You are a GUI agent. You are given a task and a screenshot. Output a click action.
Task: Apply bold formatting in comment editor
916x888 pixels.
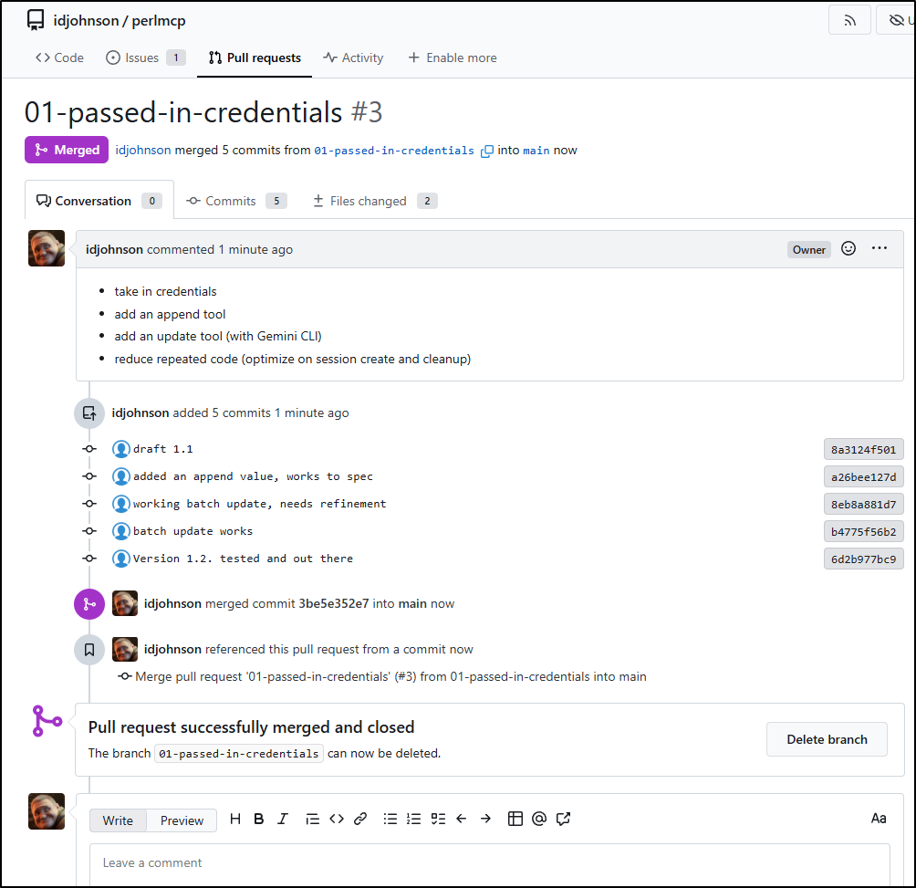(259, 819)
